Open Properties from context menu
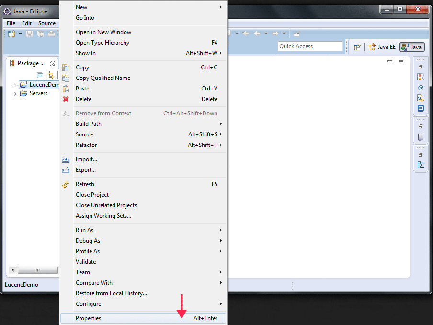This screenshot has width=433, height=325. pyautogui.click(x=143, y=318)
